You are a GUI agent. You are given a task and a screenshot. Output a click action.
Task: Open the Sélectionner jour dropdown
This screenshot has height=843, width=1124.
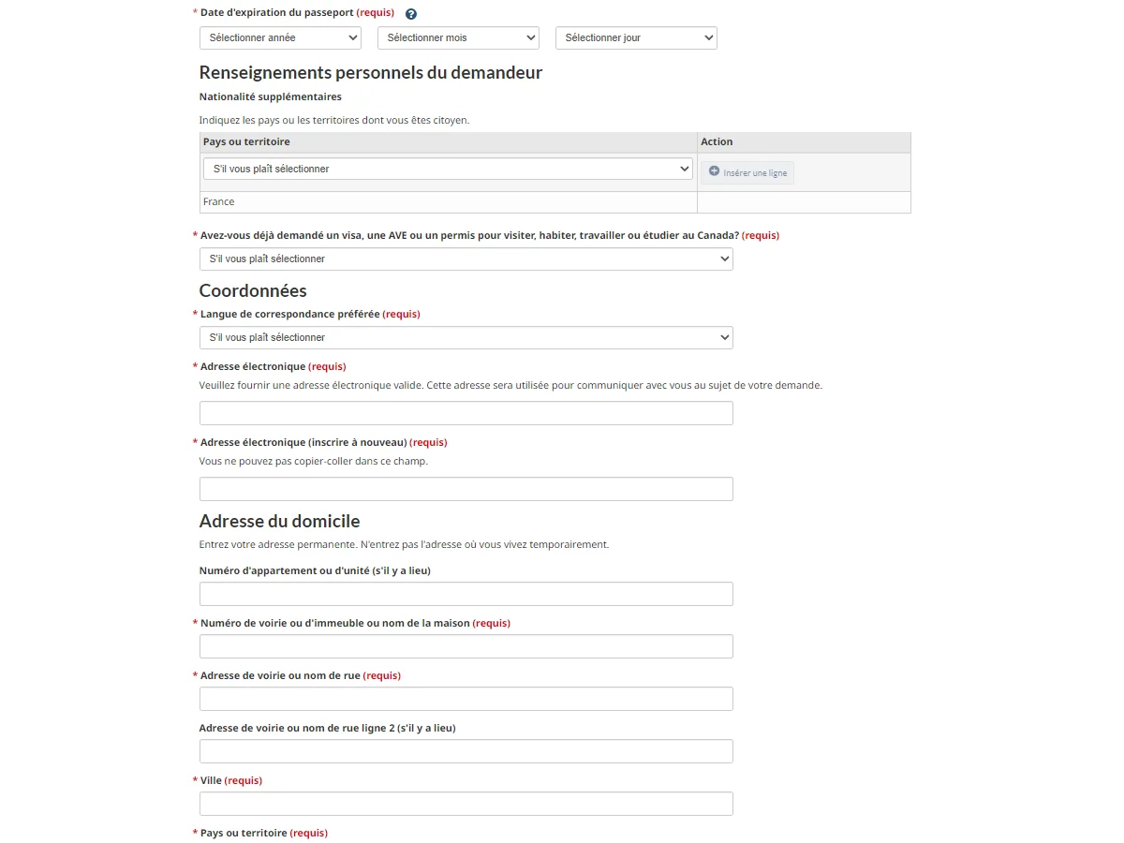[x=636, y=37]
